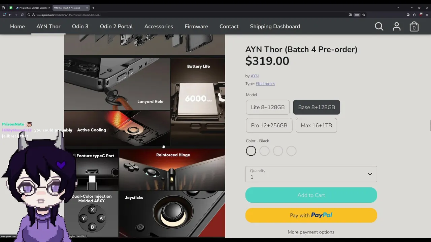Add the AYN Thor to cart
The height and width of the screenshot is (242, 431).
(311, 195)
